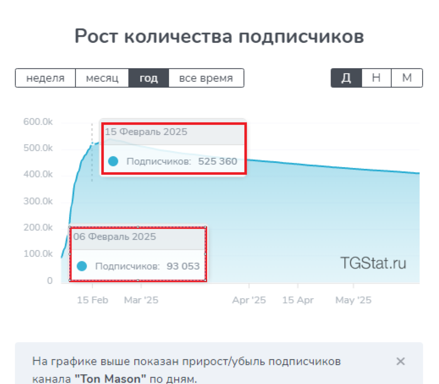Click the 15 Февраль 2025 tooltip header
Viewport: 439px width, 384px height.
[x=146, y=132]
